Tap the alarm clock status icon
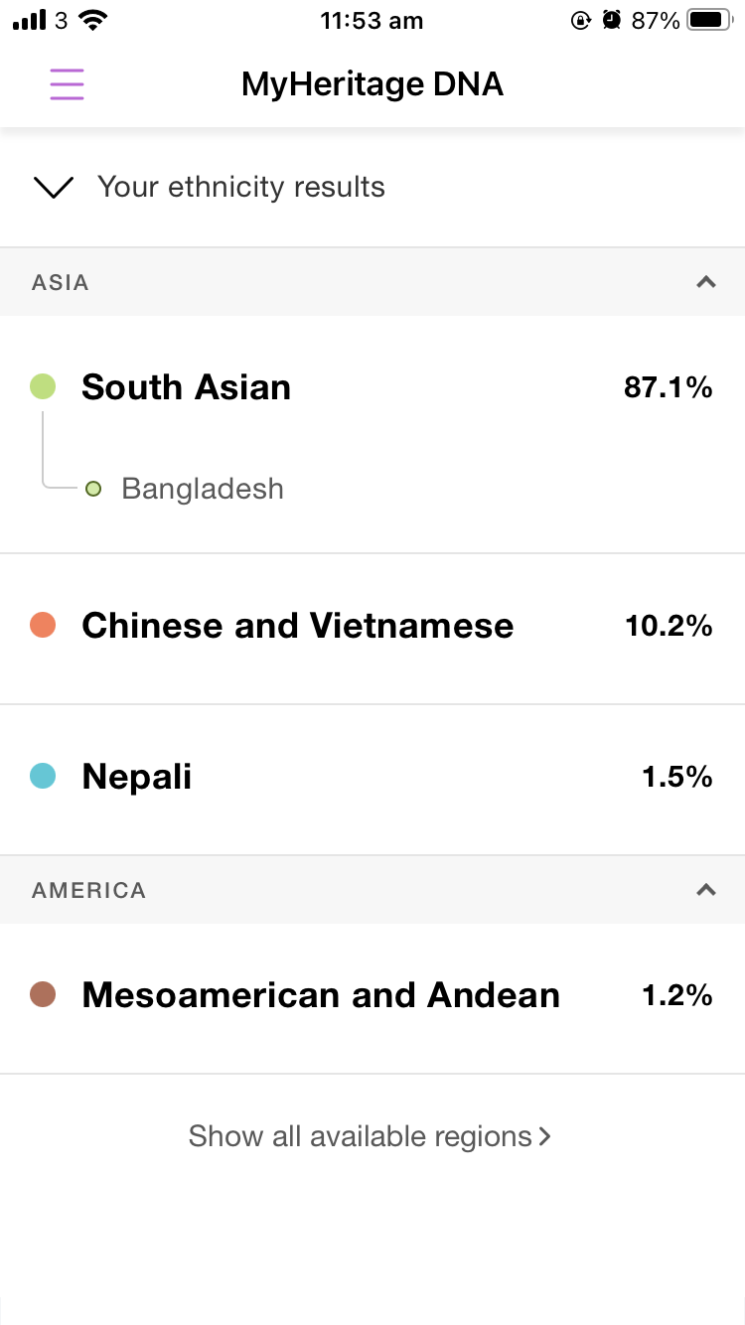 point(612,21)
